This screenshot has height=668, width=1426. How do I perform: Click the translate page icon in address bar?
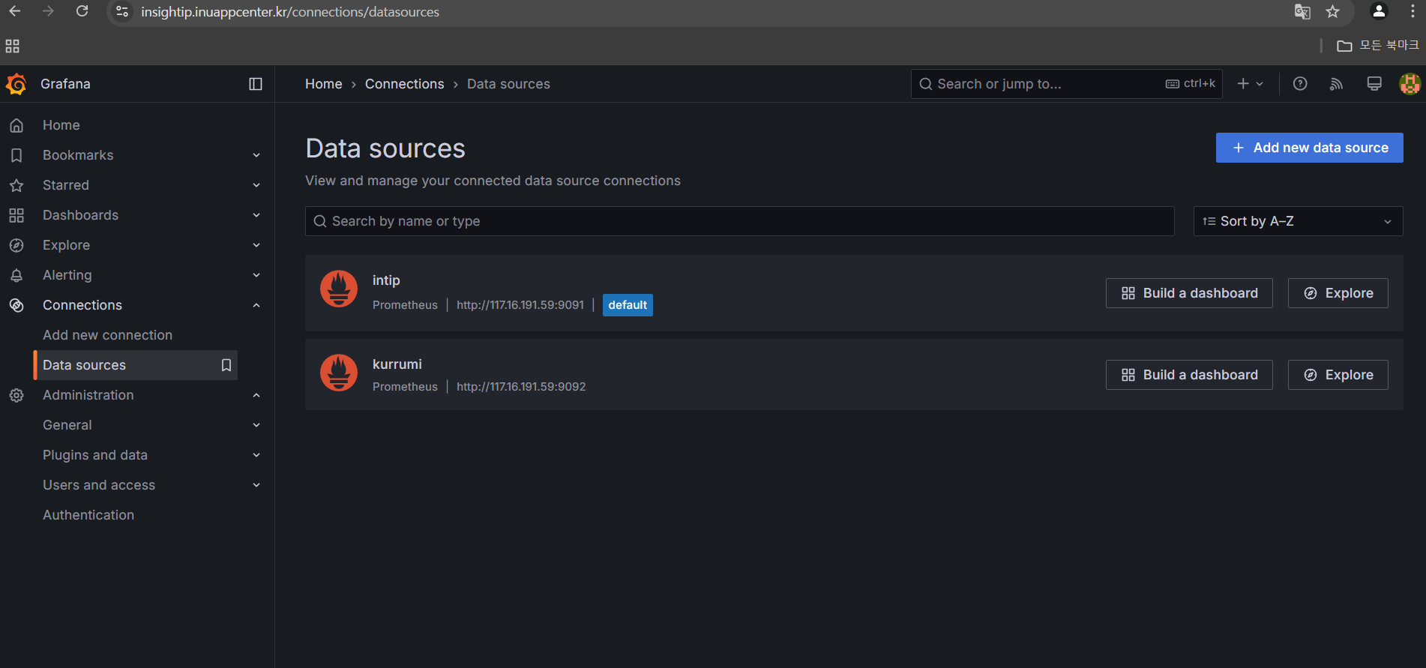pyautogui.click(x=1302, y=11)
